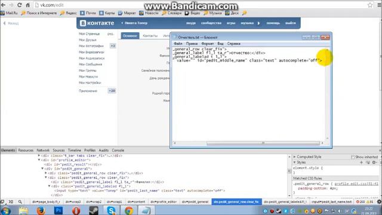The width and height of the screenshot is (382, 215).
Task: Open the Диск bookmark
Action: point(232,13)
